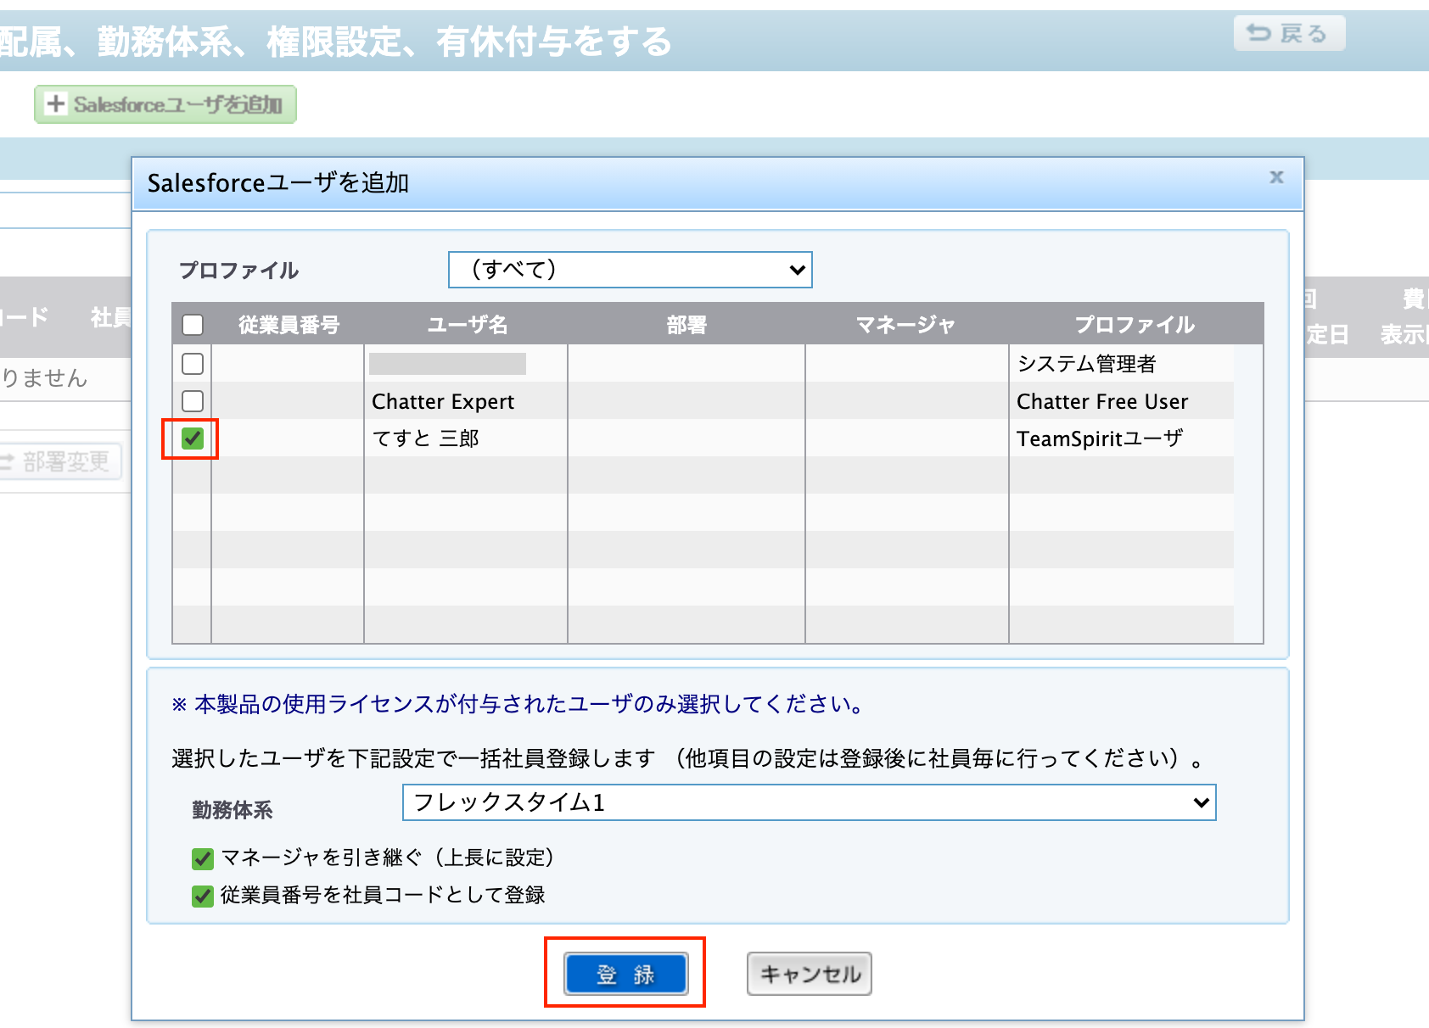Viewport: 1429px width, 1028px height.
Task: Click the Chatter Free User profile cell
Action: 1102,401
